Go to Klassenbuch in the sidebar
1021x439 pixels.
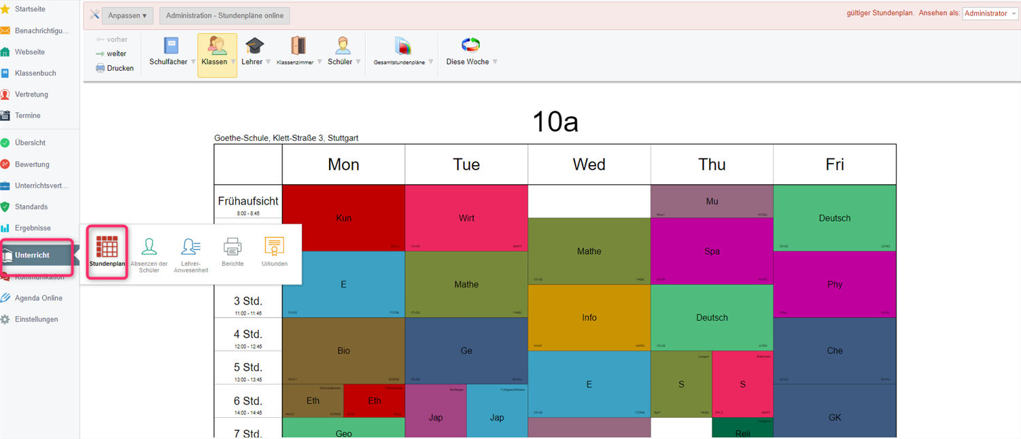(35, 73)
